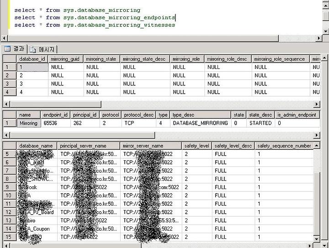The height and width of the screenshot is (248, 329).
Task: Click the witnesses grid scroll-up arrow
Action: coord(317,145)
